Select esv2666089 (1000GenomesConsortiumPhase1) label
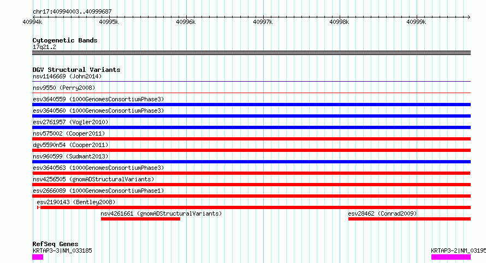Screen dimensions: 486x263 (x=98, y=191)
